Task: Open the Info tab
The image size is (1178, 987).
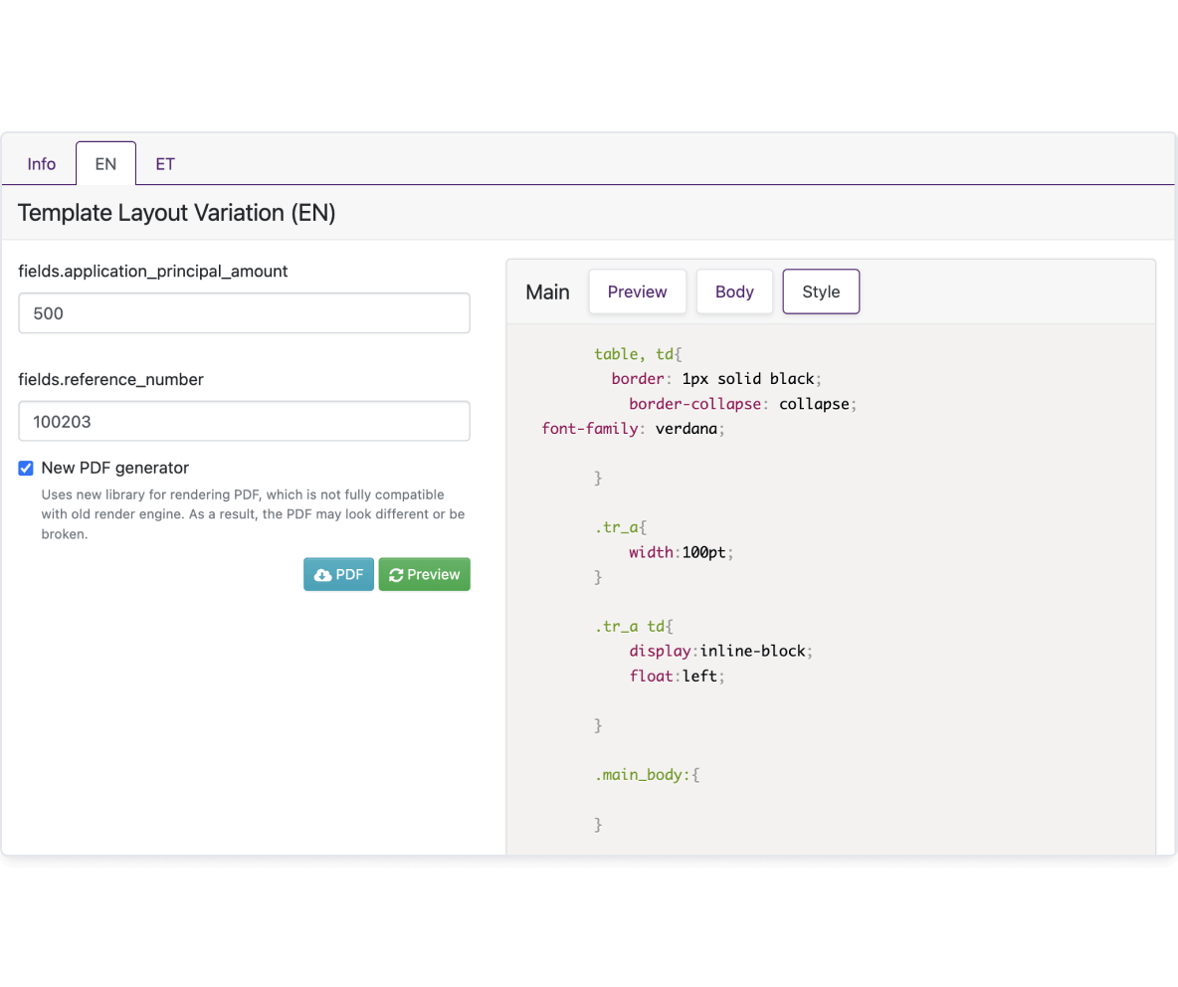Action: 42,164
